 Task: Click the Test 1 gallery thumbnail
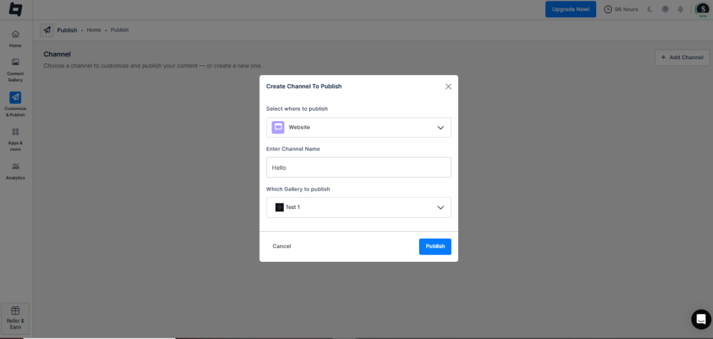coord(280,207)
